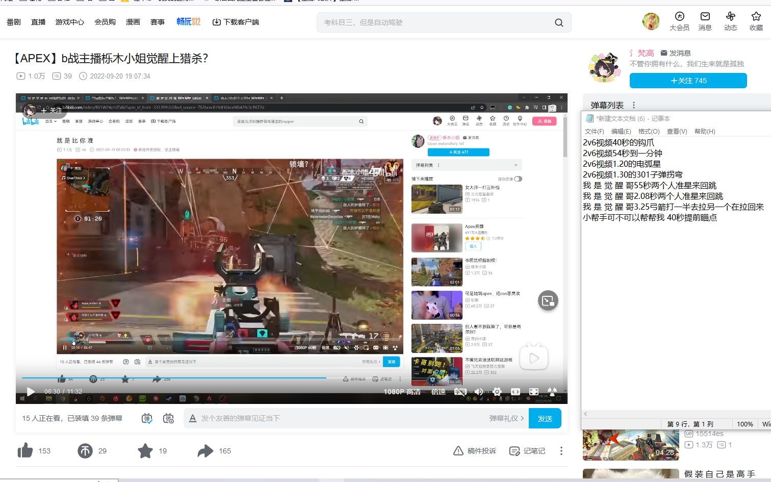
Task: Click the play button in the video player
Action: (31, 392)
